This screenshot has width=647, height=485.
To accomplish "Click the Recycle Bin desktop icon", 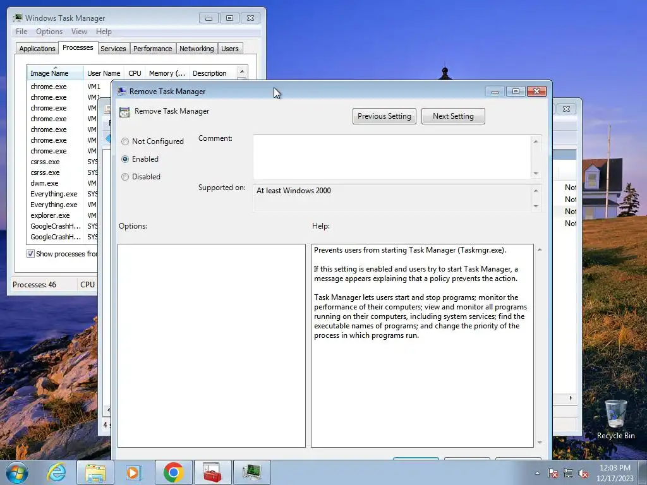I will 615,420.
